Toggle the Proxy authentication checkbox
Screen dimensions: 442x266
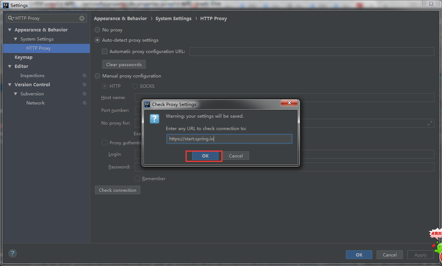tap(105, 143)
